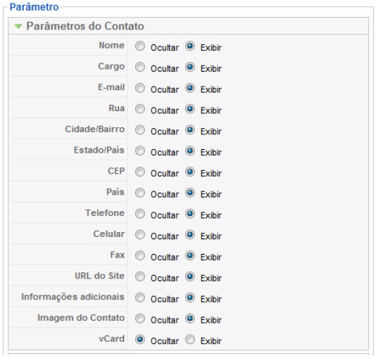Set E-mail to Ocultar

140,88
